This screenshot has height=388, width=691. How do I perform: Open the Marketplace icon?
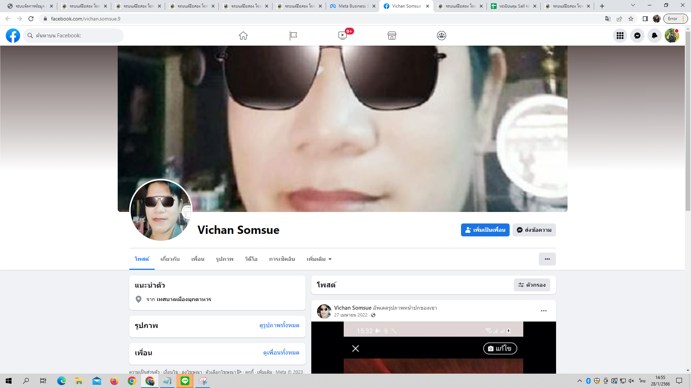392,36
